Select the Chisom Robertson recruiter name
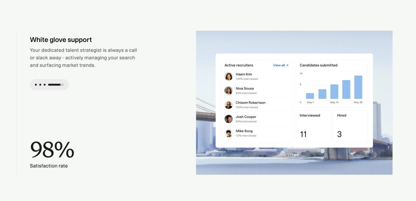This screenshot has height=201, width=416. point(250,103)
